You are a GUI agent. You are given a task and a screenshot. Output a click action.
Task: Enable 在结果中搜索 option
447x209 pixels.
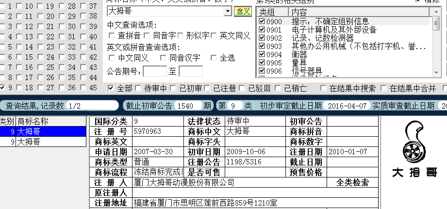pyautogui.click(x=323, y=88)
